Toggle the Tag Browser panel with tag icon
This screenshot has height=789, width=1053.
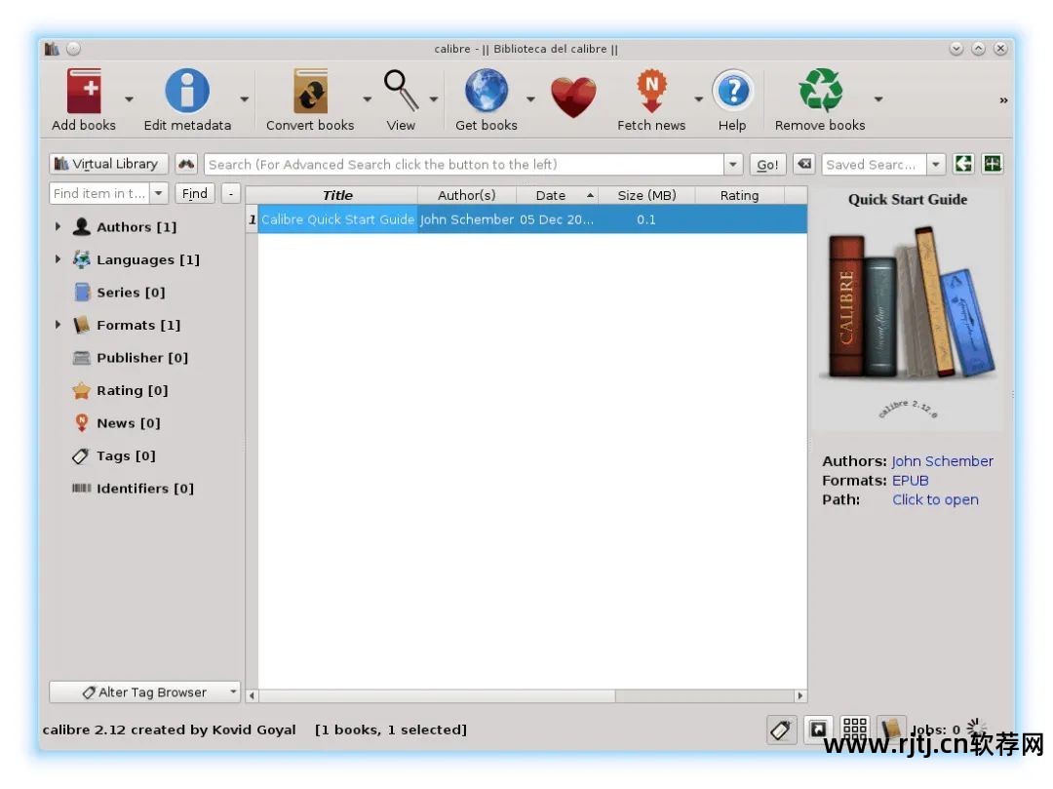click(x=782, y=730)
